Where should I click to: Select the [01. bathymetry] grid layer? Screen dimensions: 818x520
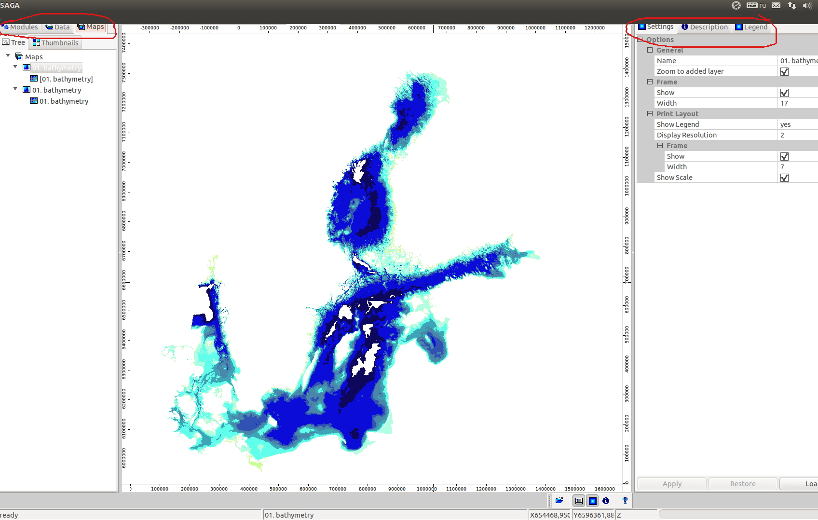click(x=66, y=79)
